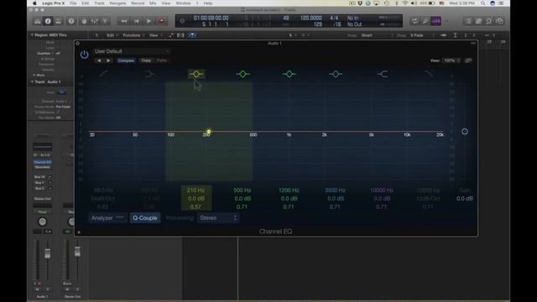The height and width of the screenshot is (302, 537).
Task: Click the Copy button
Action: [x=146, y=60]
